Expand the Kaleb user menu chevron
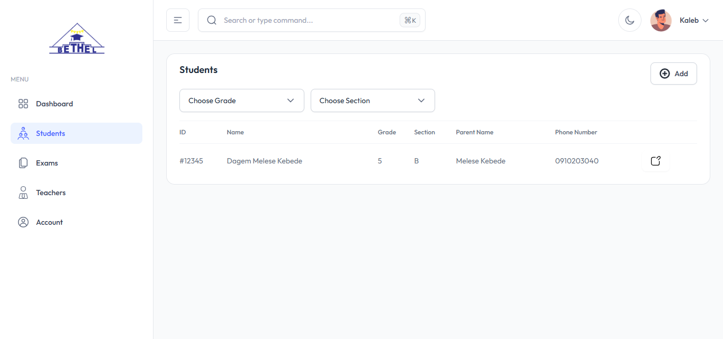The image size is (723, 339). (706, 21)
